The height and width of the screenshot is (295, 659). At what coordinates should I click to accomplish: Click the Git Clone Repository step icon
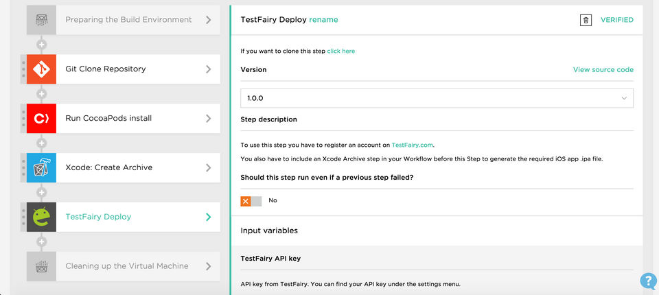41,69
